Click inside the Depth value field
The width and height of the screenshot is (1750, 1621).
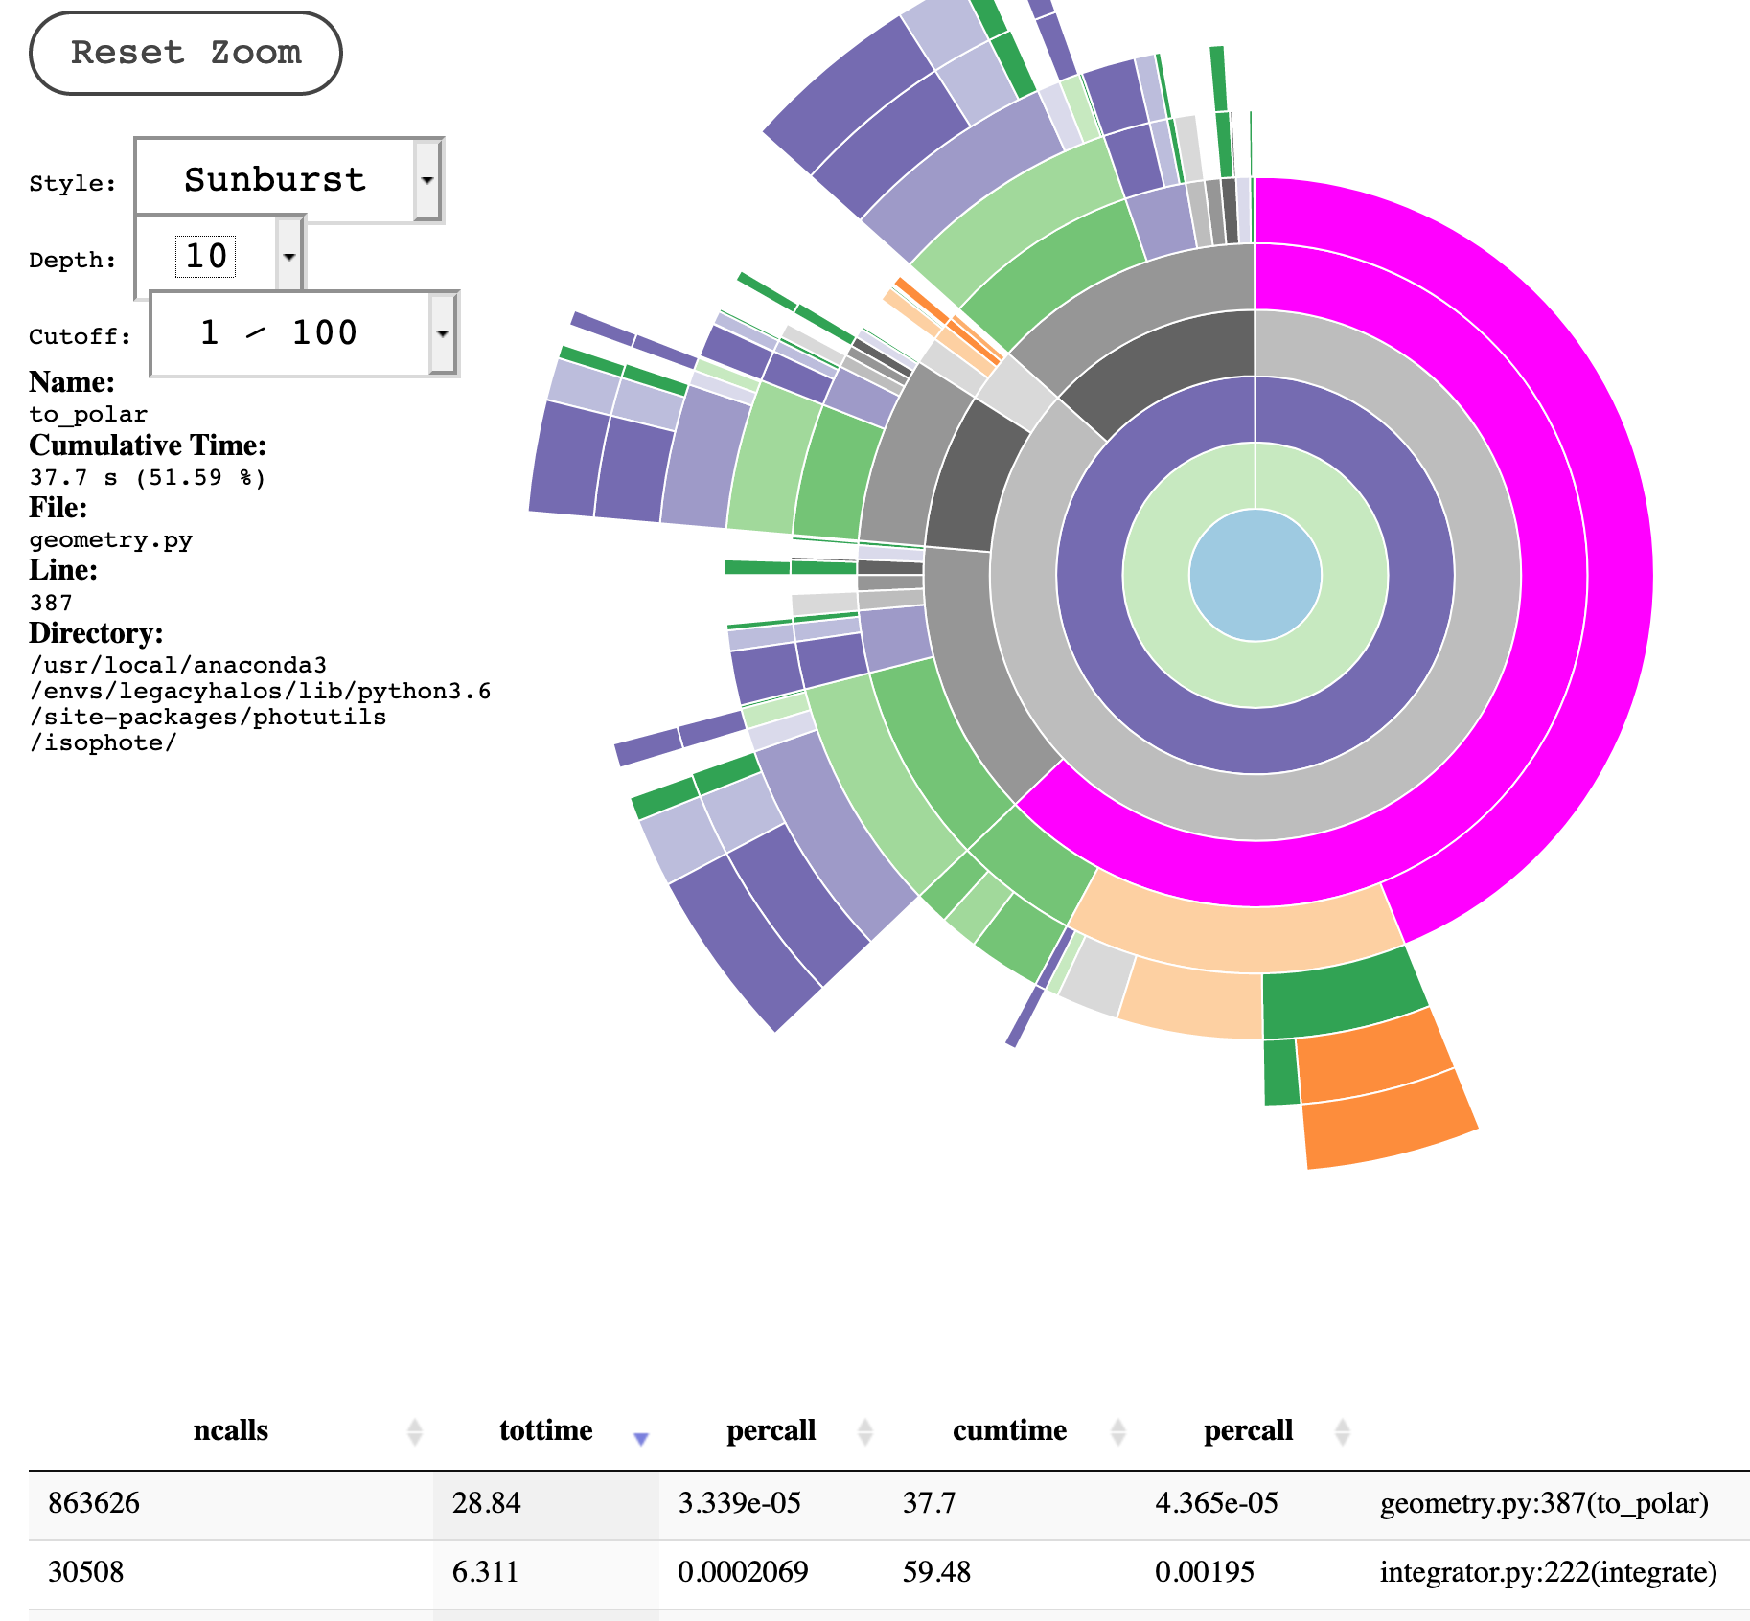[x=206, y=256]
